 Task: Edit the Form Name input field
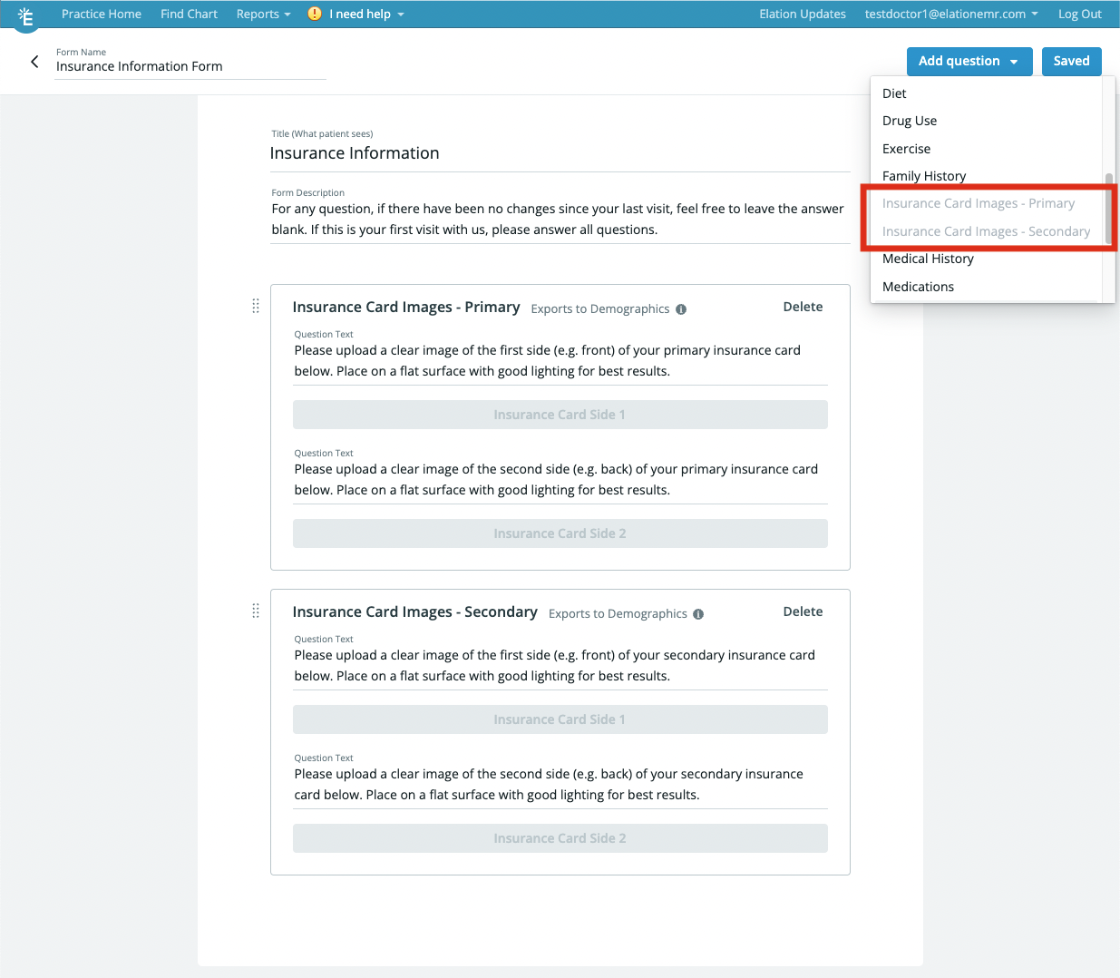pos(190,66)
